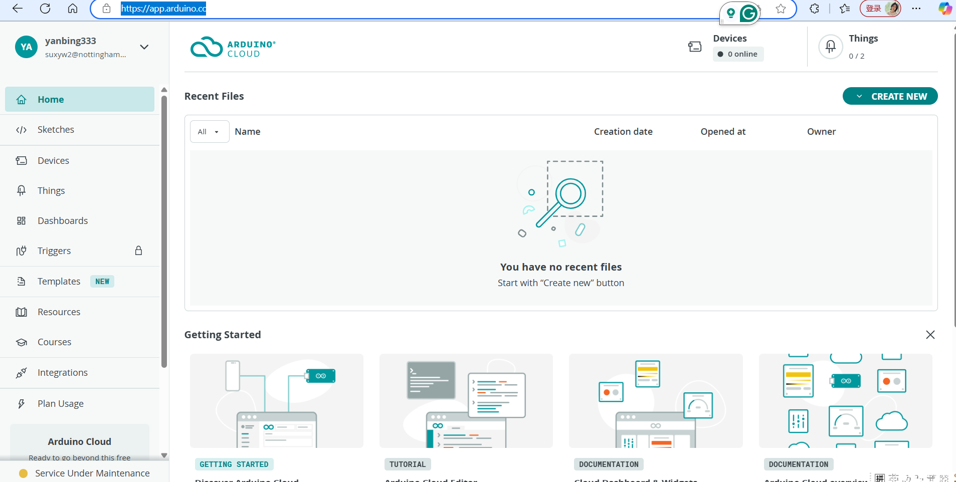Click the TUTORIAL tag label
Viewport: 956px width, 482px height.
408,464
